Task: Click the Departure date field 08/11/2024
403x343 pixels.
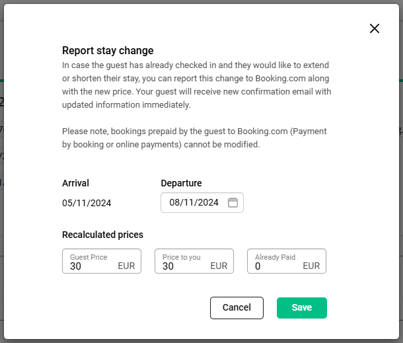Action: 194,203
